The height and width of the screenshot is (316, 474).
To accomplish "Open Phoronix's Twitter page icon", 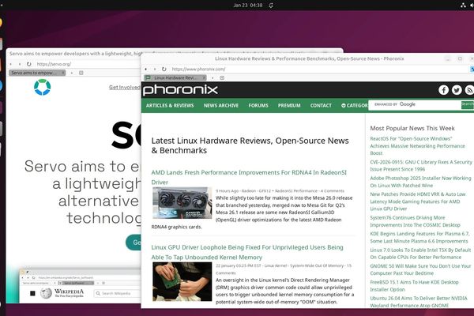I will pos(457,90).
